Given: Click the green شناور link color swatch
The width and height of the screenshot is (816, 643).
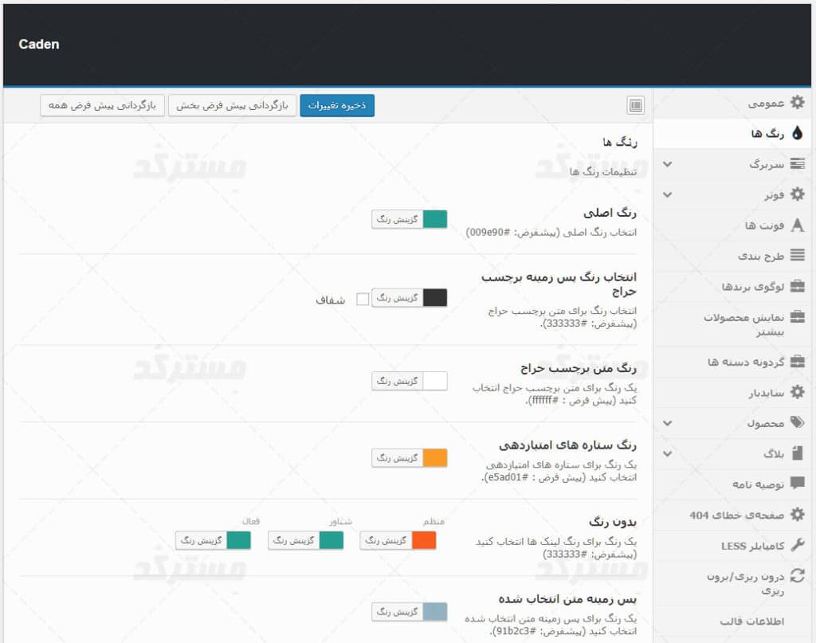Looking at the screenshot, I should (331, 540).
